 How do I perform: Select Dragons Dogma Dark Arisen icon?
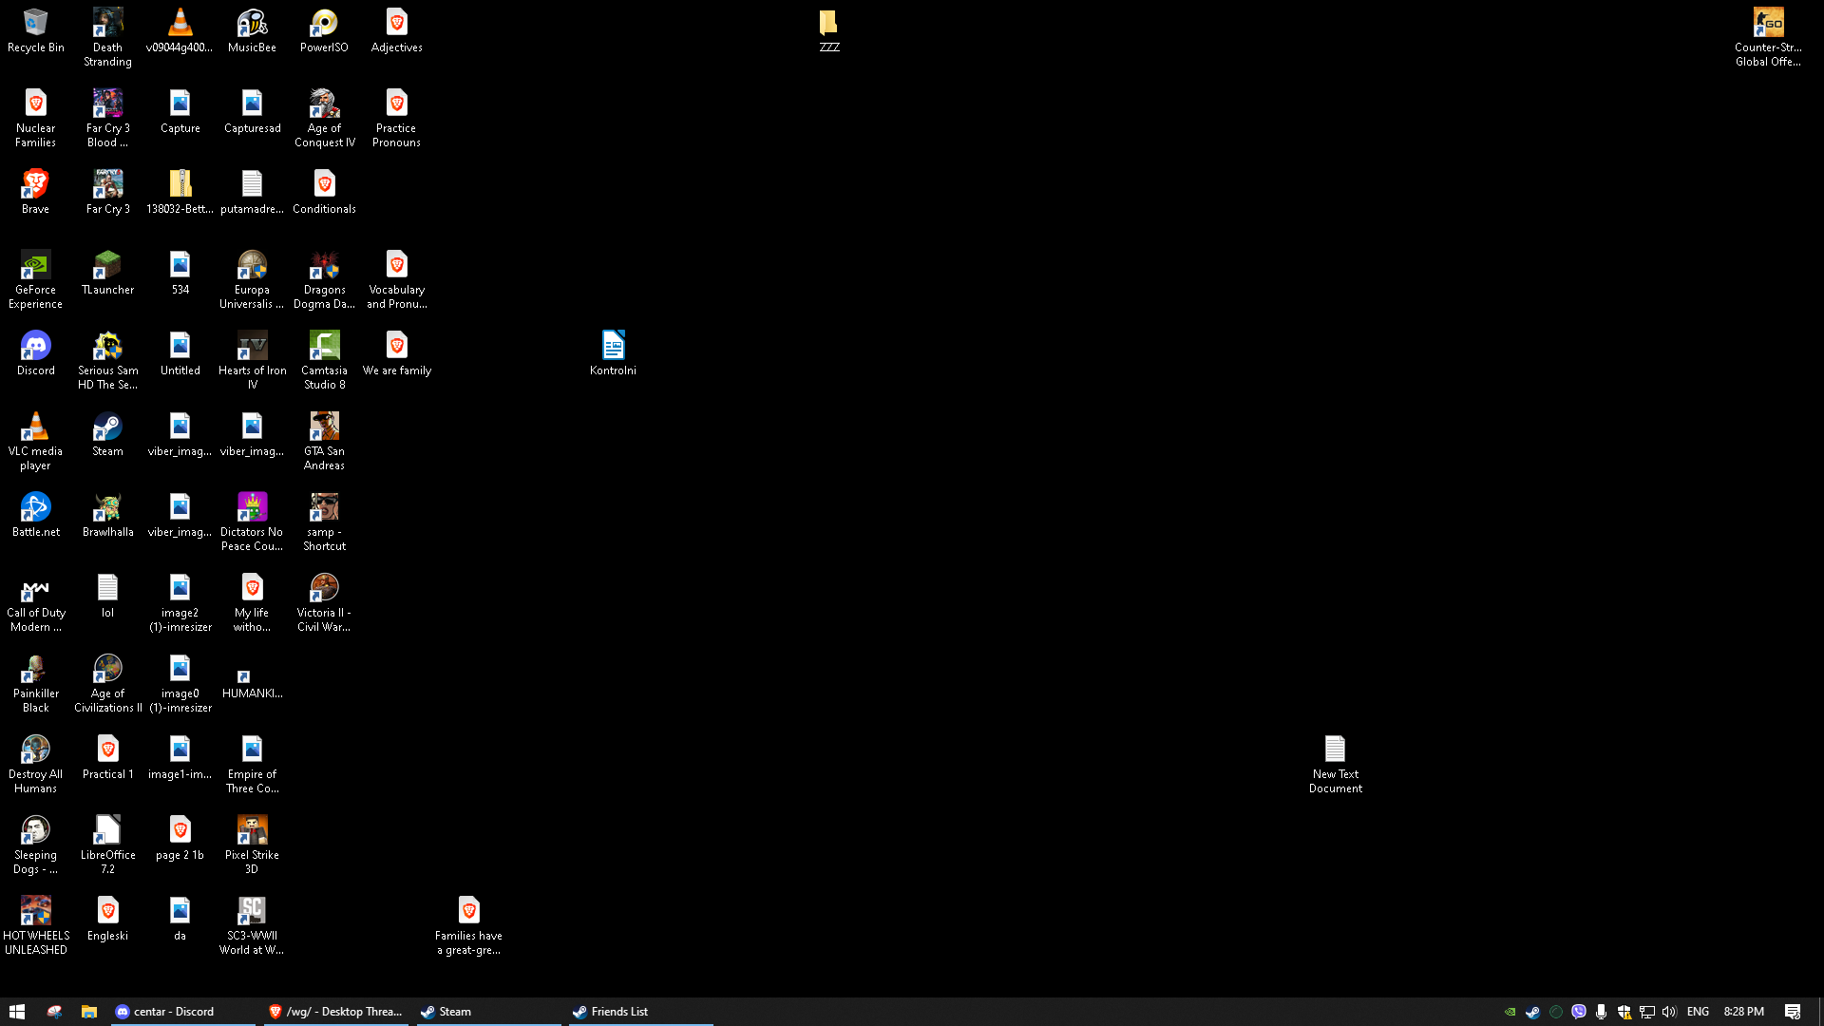point(324,279)
